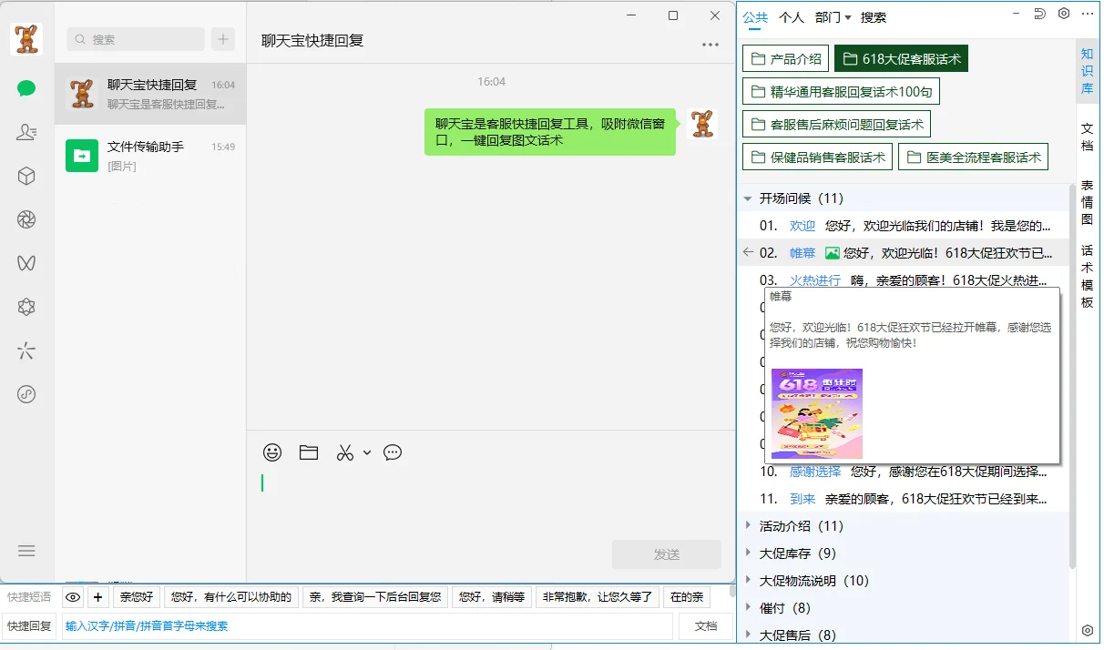This screenshot has width=1104, height=650.
Task: Expand the 大促物流说明 (10) group
Action: coord(748,580)
